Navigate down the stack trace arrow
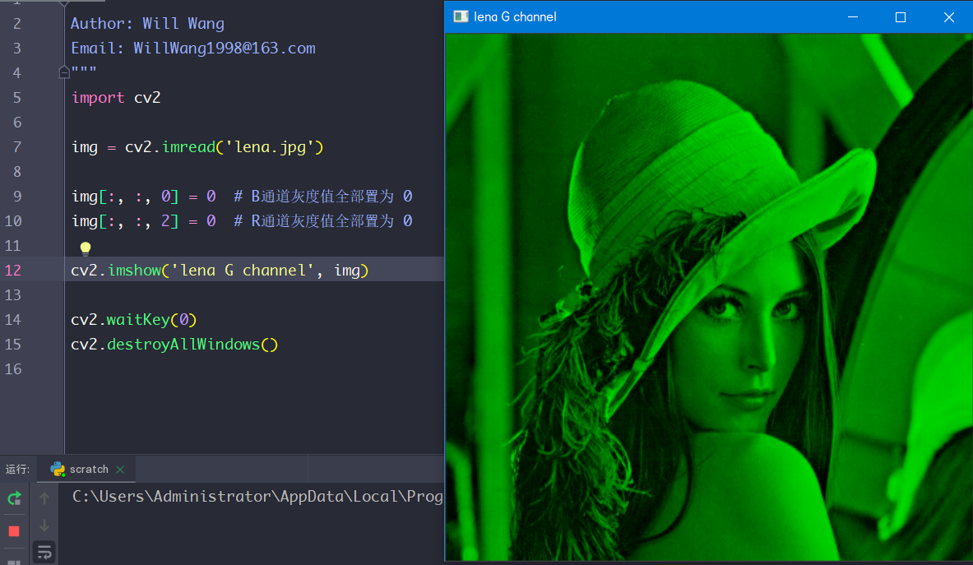This screenshot has width=973, height=565. tap(44, 526)
